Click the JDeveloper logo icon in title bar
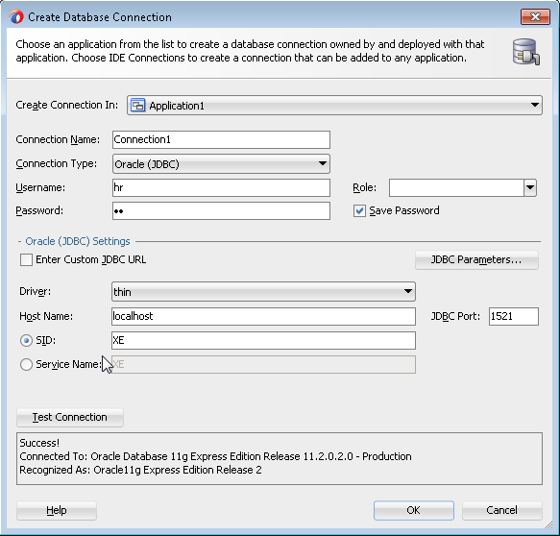This screenshot has height=536, width=560. [x=16, y=16]
